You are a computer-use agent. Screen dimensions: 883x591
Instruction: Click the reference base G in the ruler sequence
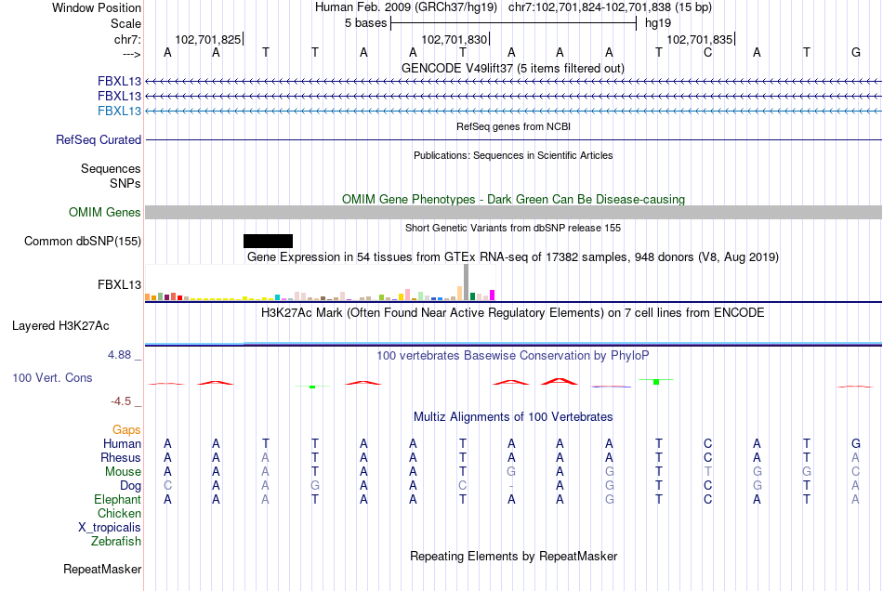click(x=855, y=52)
